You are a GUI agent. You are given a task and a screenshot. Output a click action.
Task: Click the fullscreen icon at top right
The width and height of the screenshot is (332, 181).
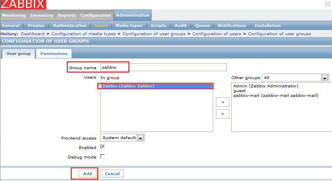327,4
